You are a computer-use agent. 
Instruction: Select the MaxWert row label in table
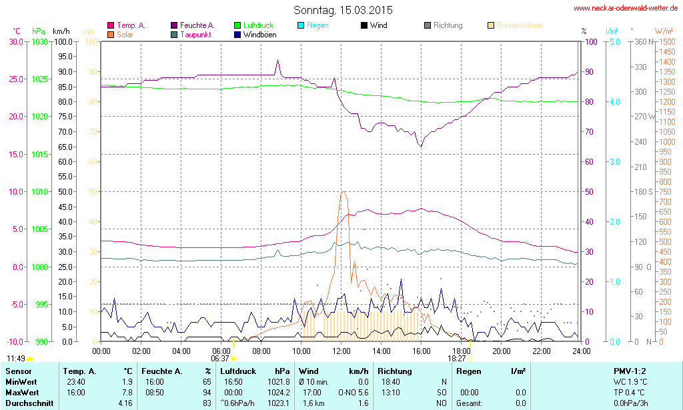(22, 393)
